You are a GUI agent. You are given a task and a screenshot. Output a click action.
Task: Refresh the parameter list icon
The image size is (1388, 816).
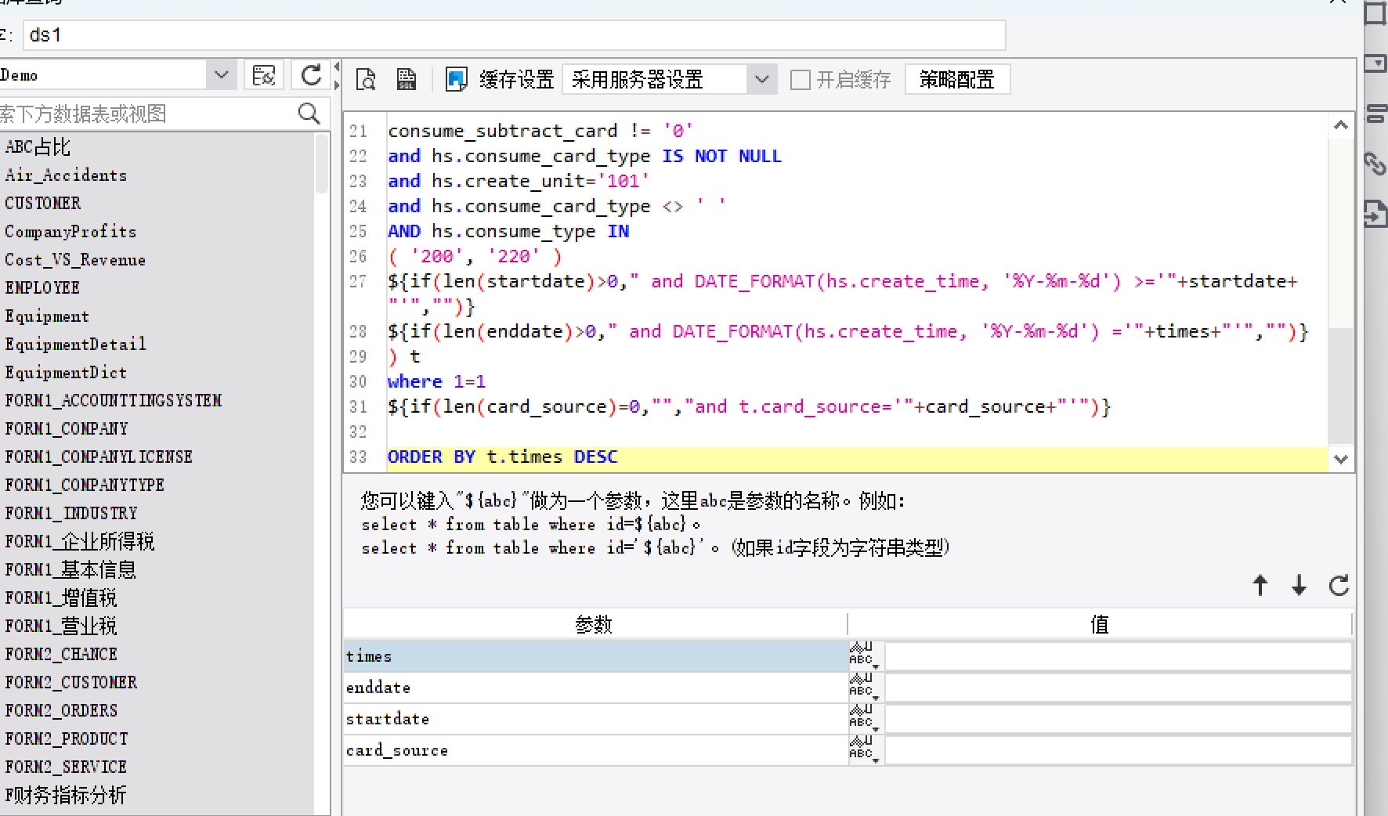tap(1339, 585)
